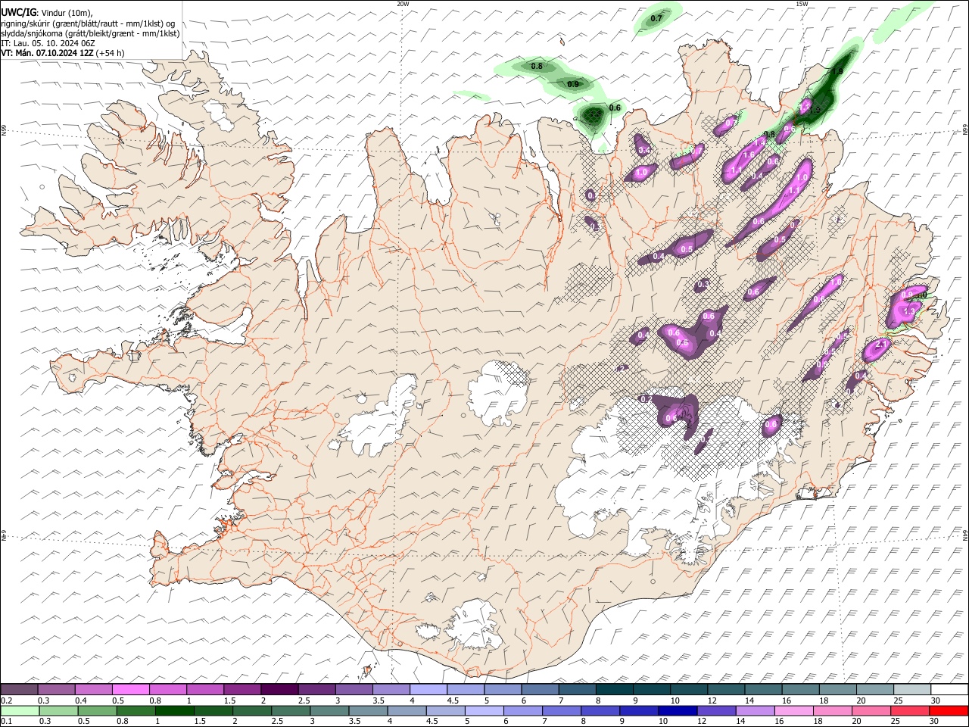Screen dimensions: 969x727
Task: Pick the darkest purple 2 swatch in upper legend
Action: (x=279, y=689)
